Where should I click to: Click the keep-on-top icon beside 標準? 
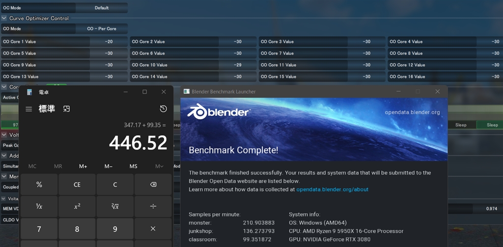pyautogui.click(x=66, y=109)
